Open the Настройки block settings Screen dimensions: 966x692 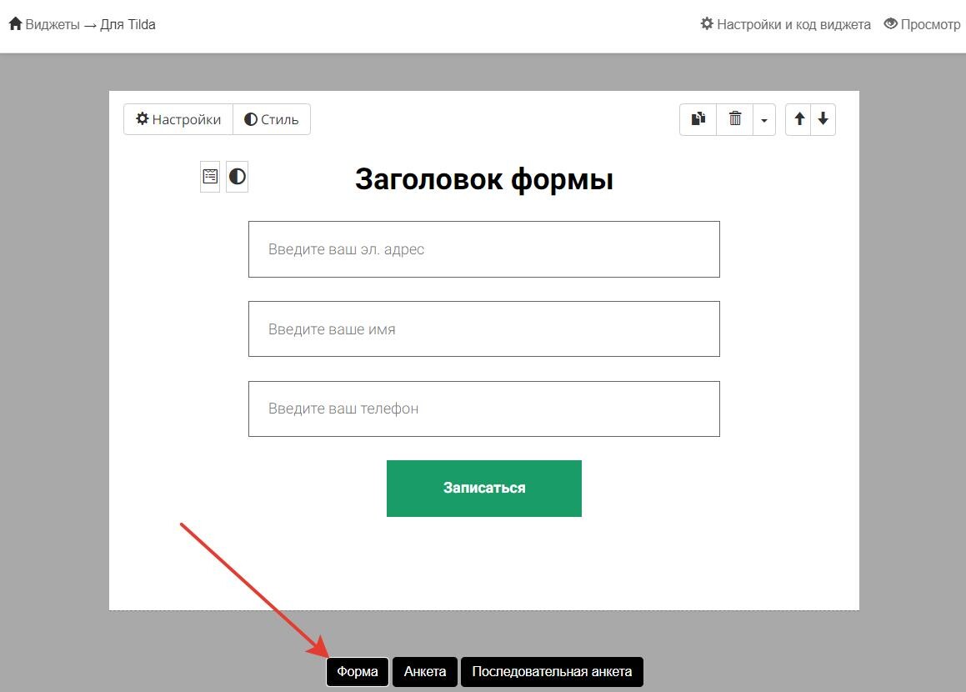(178, 119)
